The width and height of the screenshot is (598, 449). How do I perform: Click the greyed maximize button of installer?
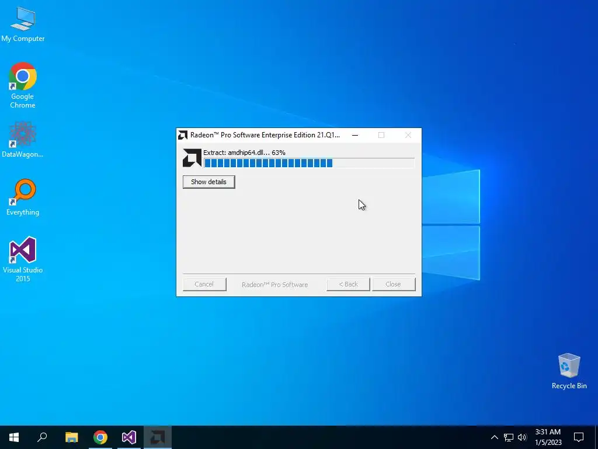pyautogui.click(x=381, y=135)
